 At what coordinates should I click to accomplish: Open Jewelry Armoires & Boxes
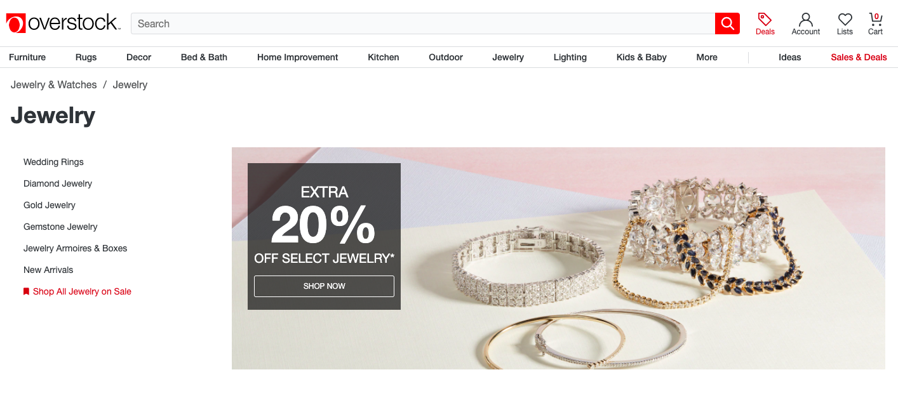point(76,248)
